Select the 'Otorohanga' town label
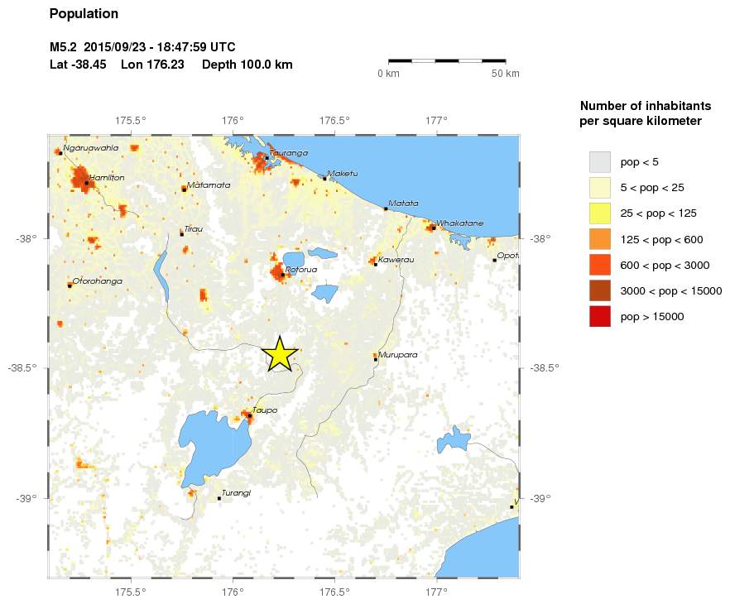The image size is (730, 604). click(x=98, y=281)
